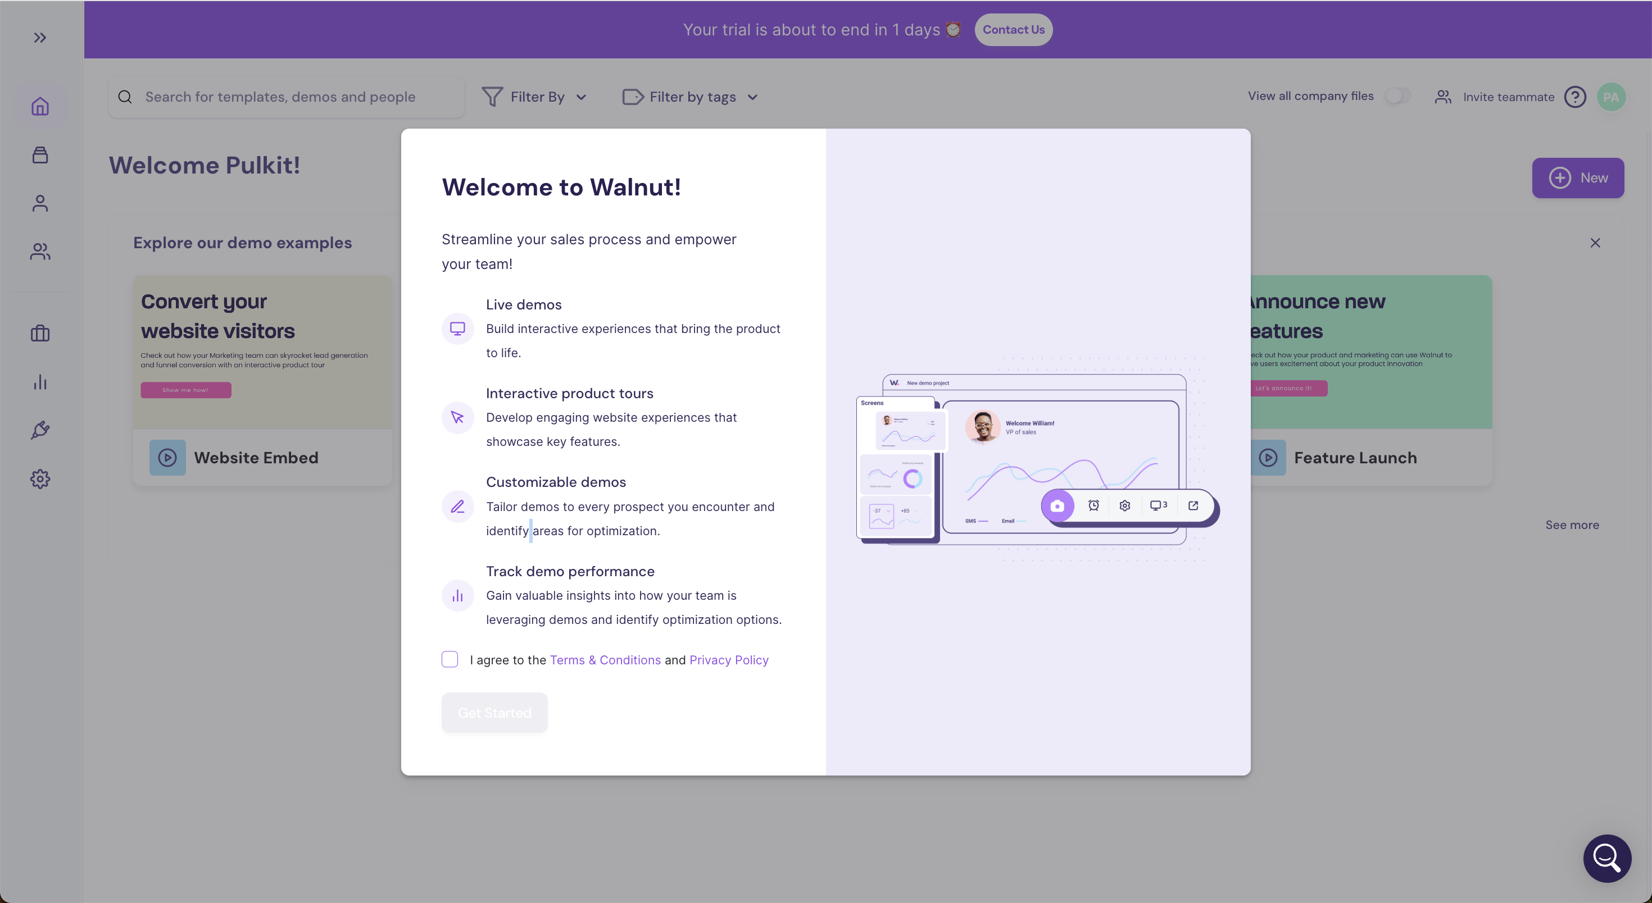
Task: Open the bar-chart insights icon in the sidebar
Action: (40, 382)
